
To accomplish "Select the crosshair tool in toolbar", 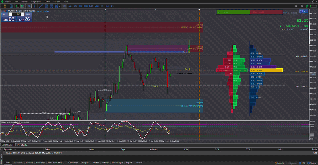I will pyautogui.click(x=35, y=6).
